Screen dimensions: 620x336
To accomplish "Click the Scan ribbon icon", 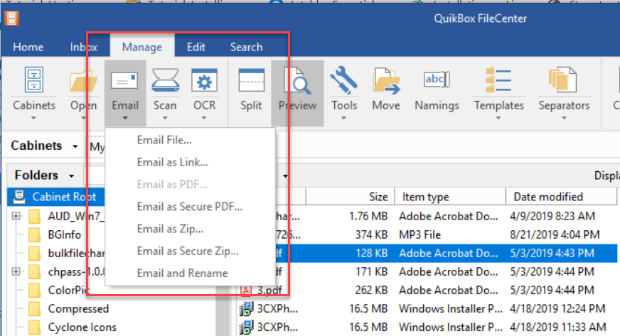I will [165, 81].
